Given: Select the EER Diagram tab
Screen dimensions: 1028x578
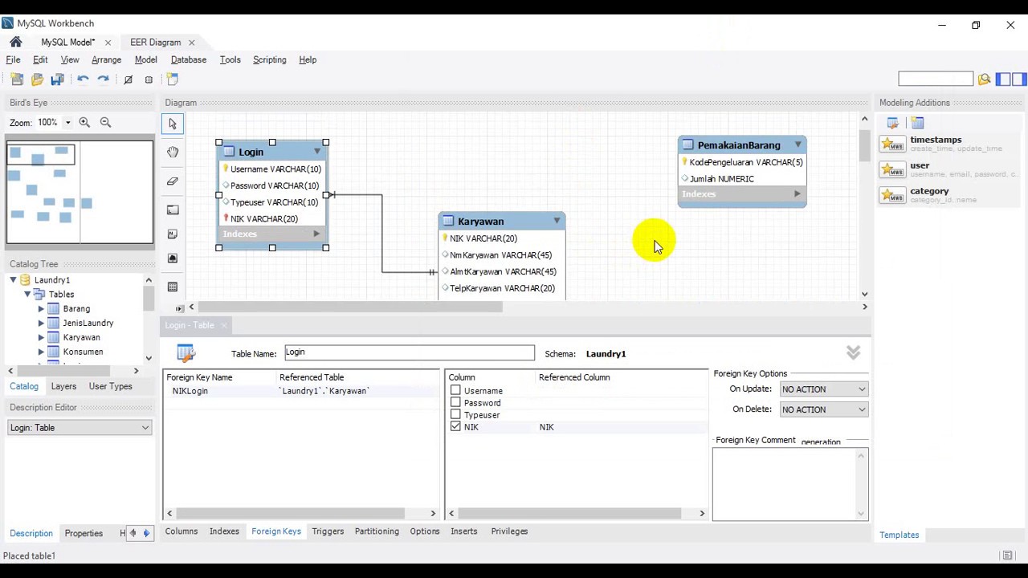Looking at the screenshot, I should [155, 42].
